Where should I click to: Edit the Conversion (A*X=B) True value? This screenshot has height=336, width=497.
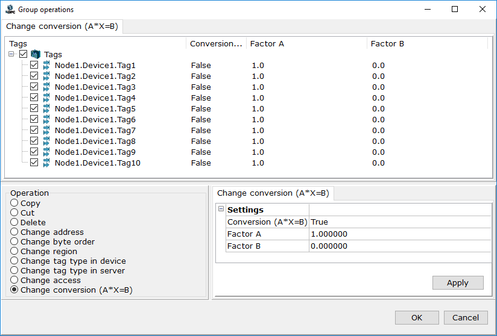400,222
